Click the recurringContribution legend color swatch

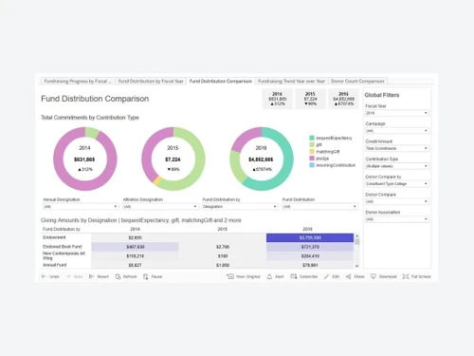pyautogui.click(x=312, y=165)
